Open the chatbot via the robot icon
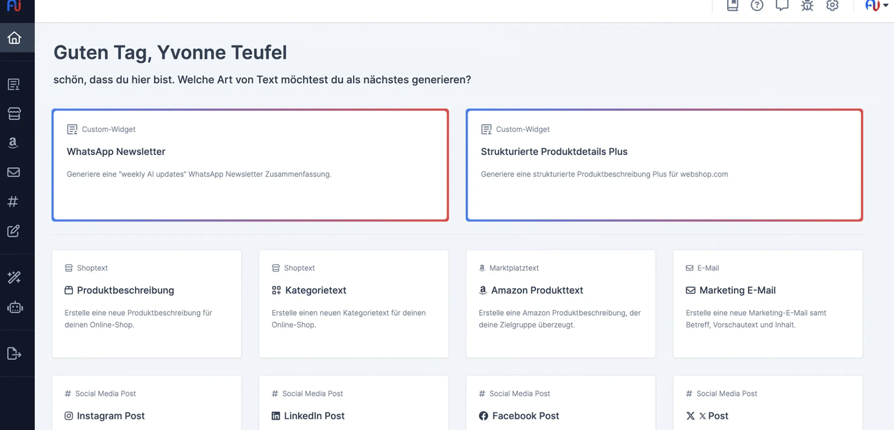Screen dimensions: 894x430 (x=15, y=307)
